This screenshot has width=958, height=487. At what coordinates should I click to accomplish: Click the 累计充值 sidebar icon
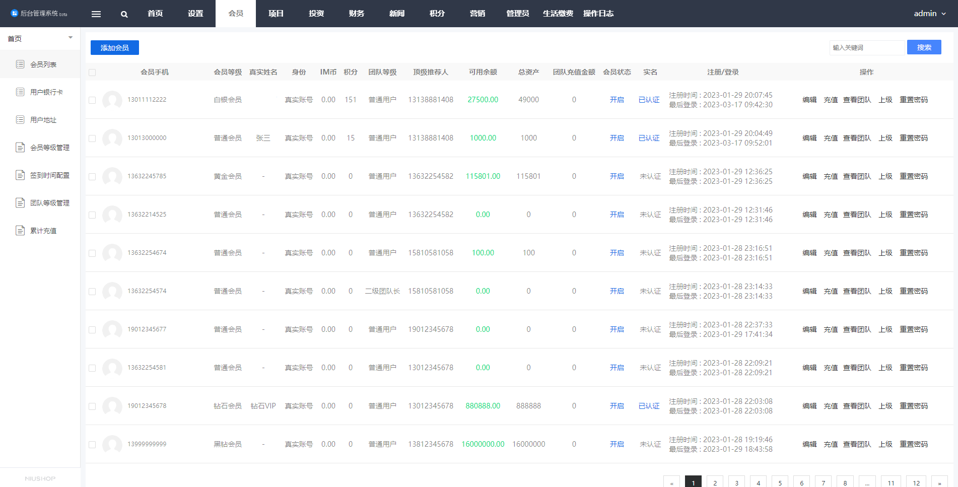click(20, 230)
